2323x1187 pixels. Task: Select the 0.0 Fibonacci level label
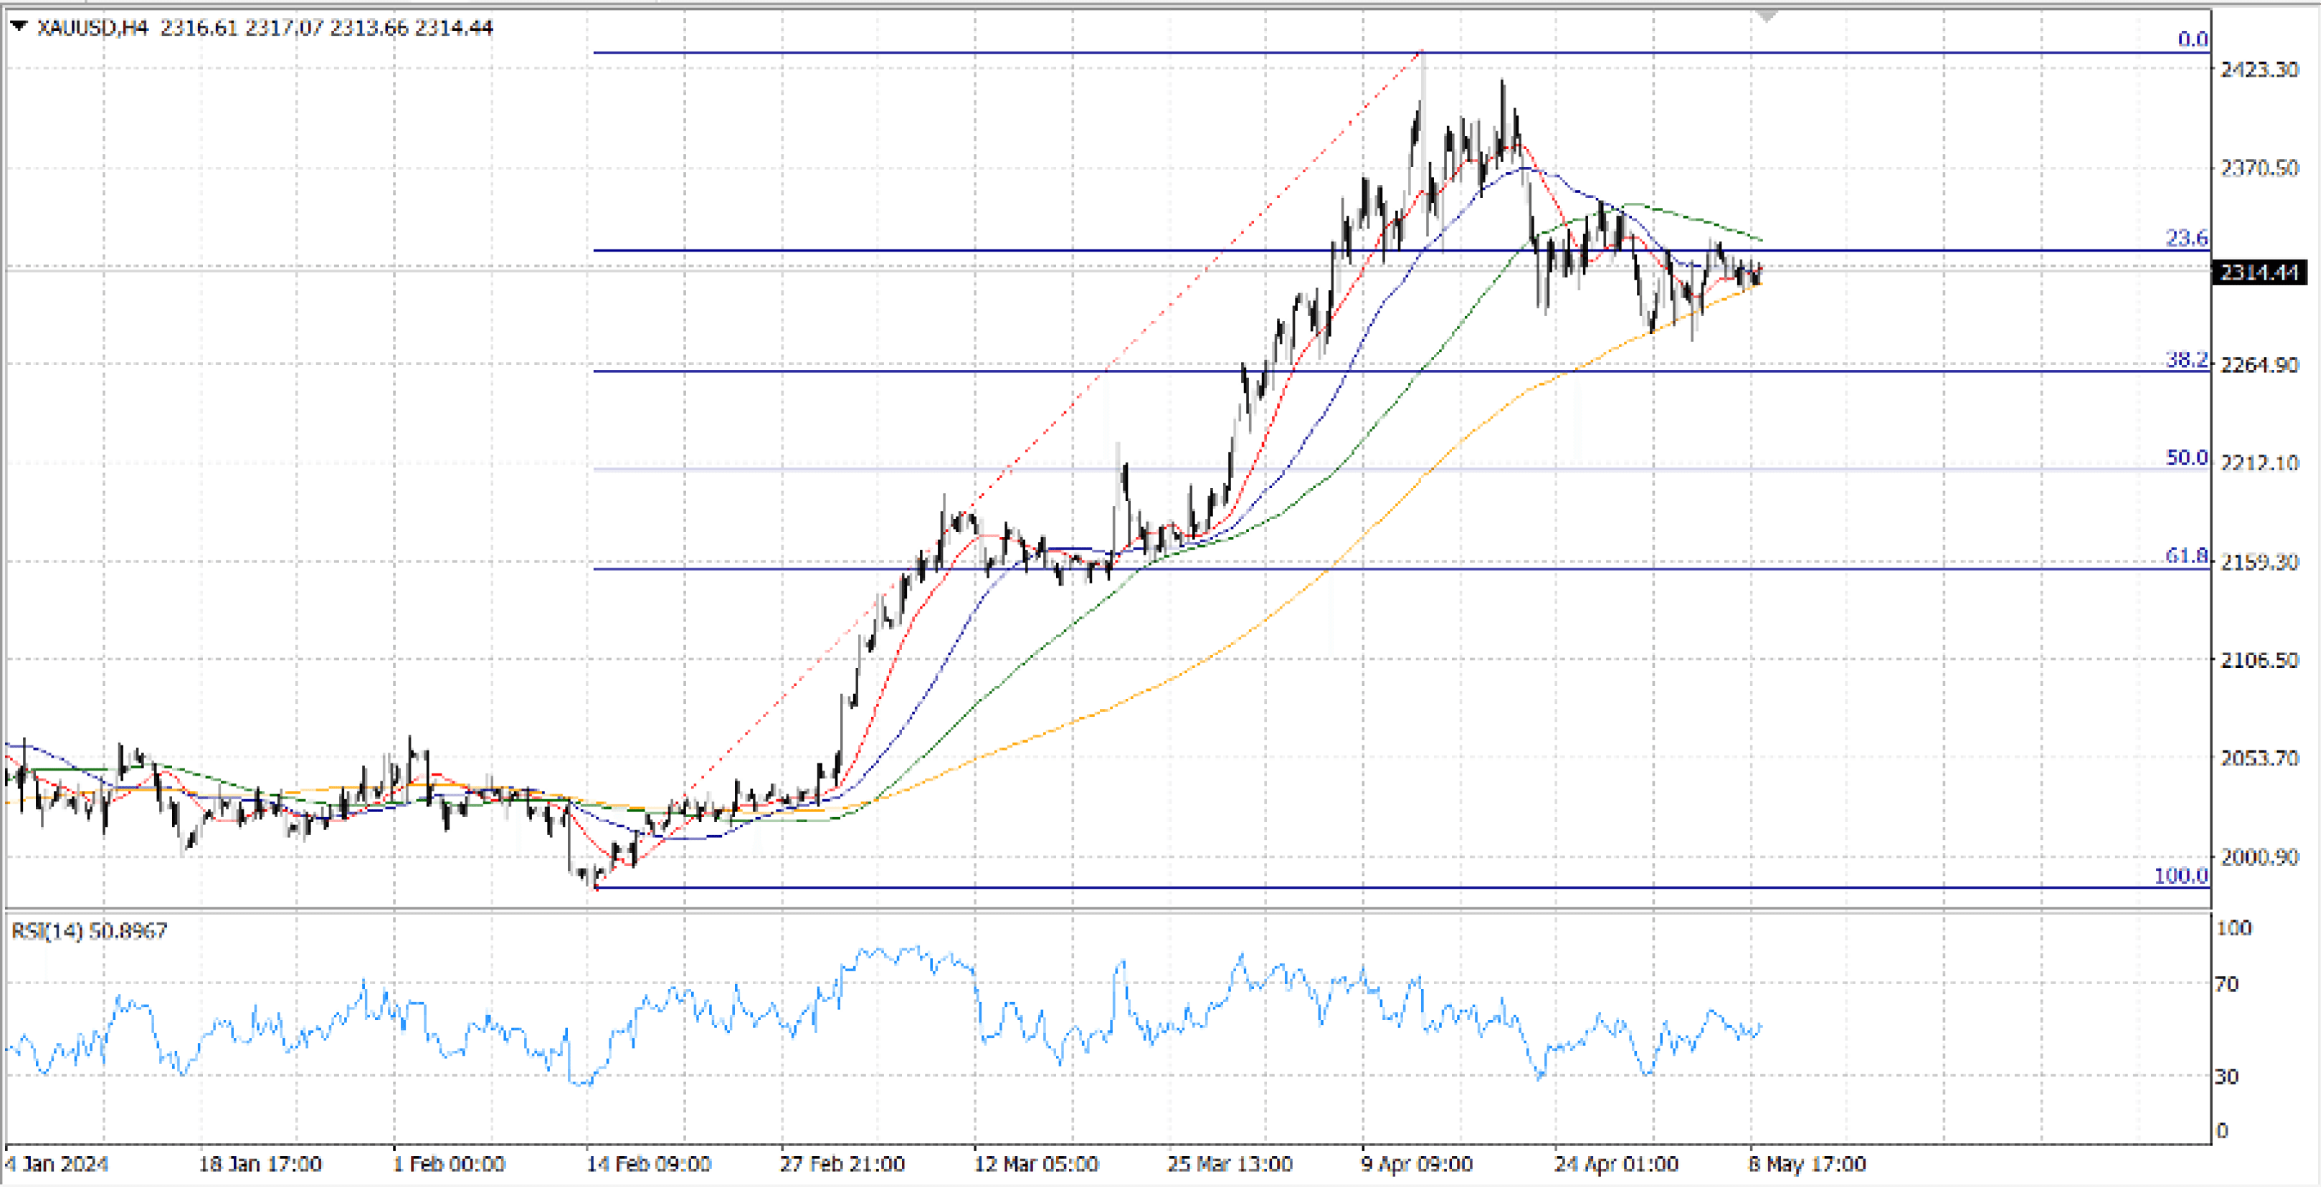tap(2193, 39)
